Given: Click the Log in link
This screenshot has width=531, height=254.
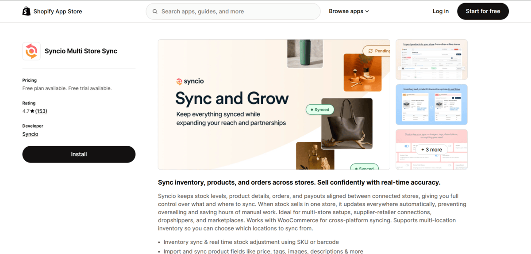Looking at the screenshot, I should point(441,11).
